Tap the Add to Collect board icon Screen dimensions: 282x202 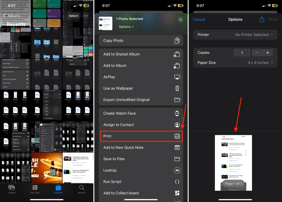click(177, 193)
